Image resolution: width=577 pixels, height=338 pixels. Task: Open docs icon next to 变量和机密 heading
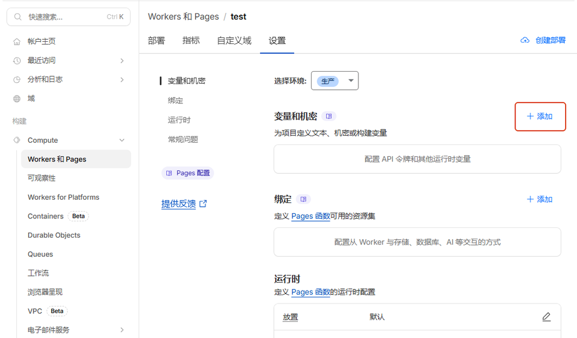pos(329,116)
